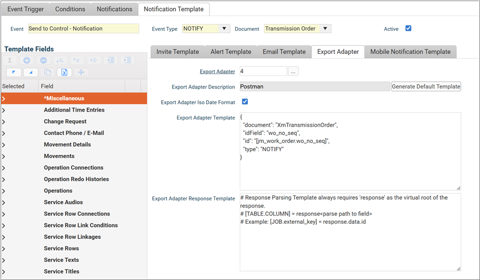Expand the Service Texts chevron
The width and height of the screenshot is (480, 280).
pos(4,260)
